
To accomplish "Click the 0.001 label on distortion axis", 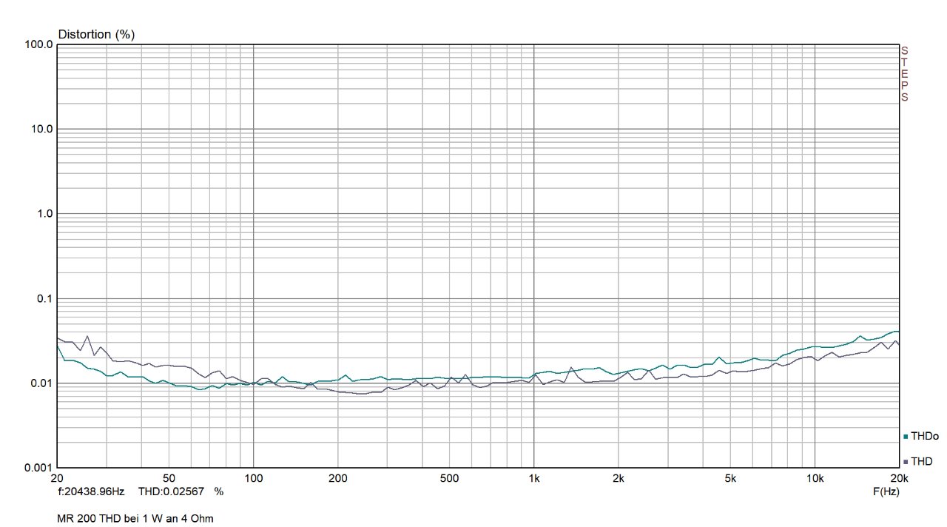I will point(38,468).
